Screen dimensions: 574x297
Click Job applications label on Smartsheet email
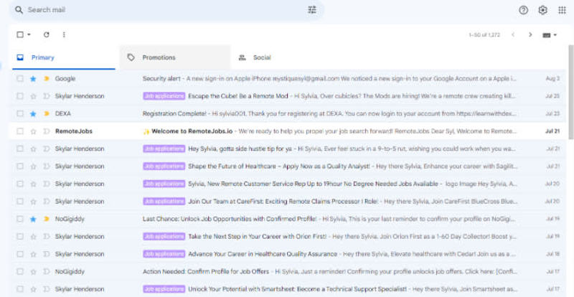point(164,289)
